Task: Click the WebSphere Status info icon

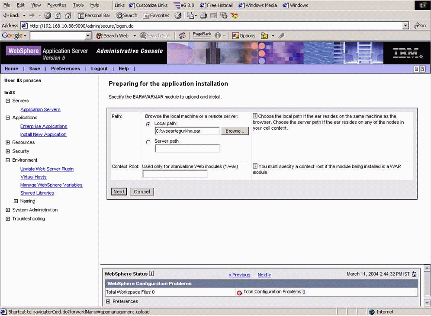Action: pos(151,274)
